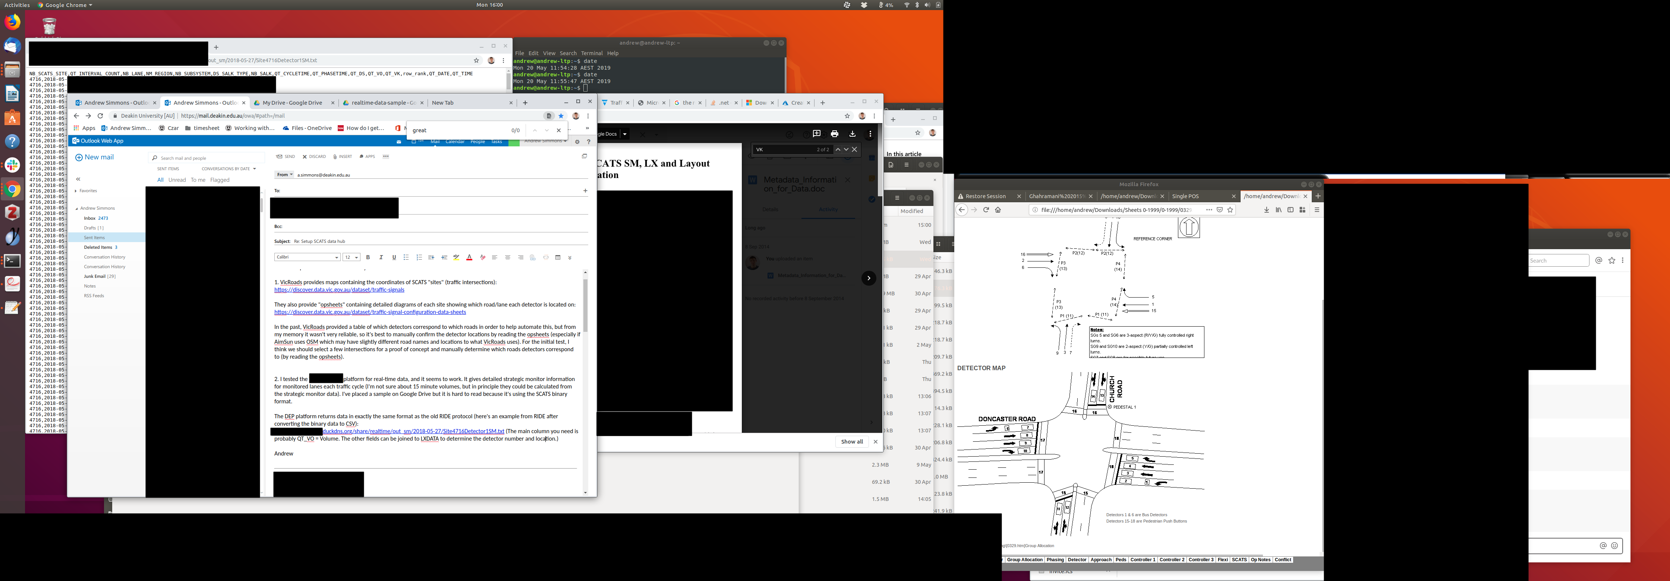
Task: Click the download icon in PDF viewer
Action: pos(852,133)
